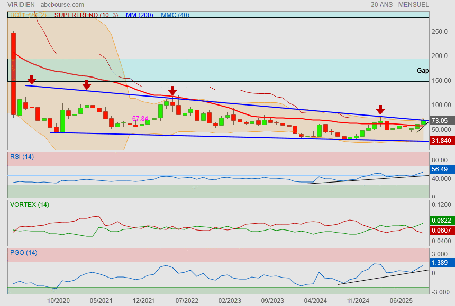Click the red Vortex value badge 0.0607

[441, 230]
